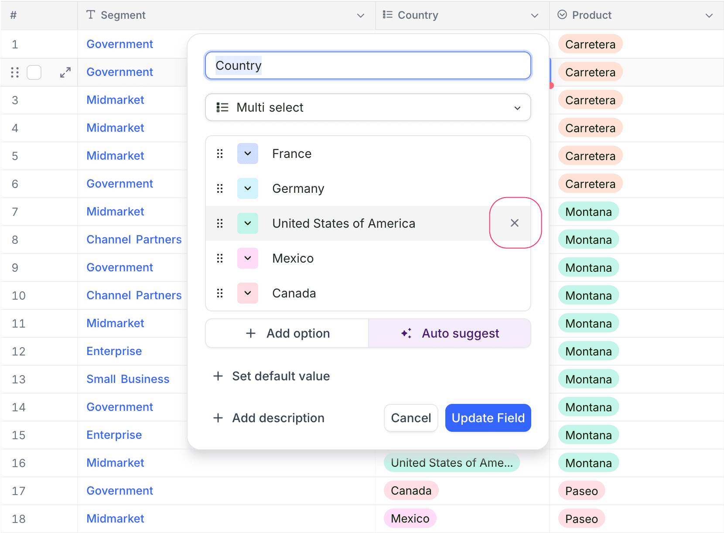The height and width of the screenshot is (533, 724).
Task: Expand the Segment column header menu
Action: 360,15
